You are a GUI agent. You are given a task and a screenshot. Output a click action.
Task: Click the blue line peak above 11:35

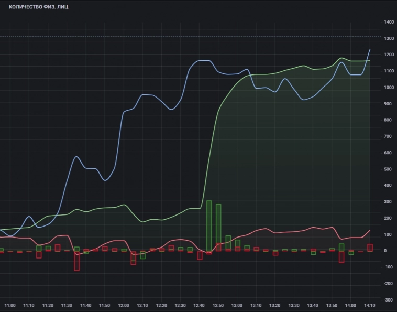76,157
